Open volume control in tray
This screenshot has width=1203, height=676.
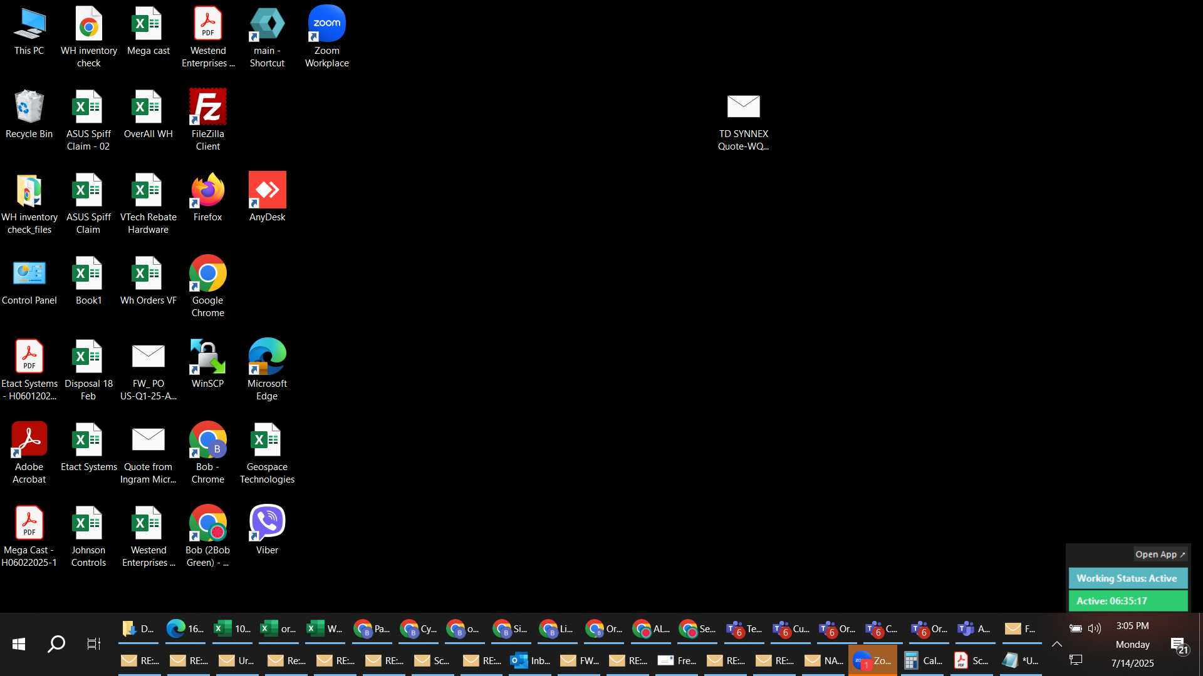click(1095, 628)
